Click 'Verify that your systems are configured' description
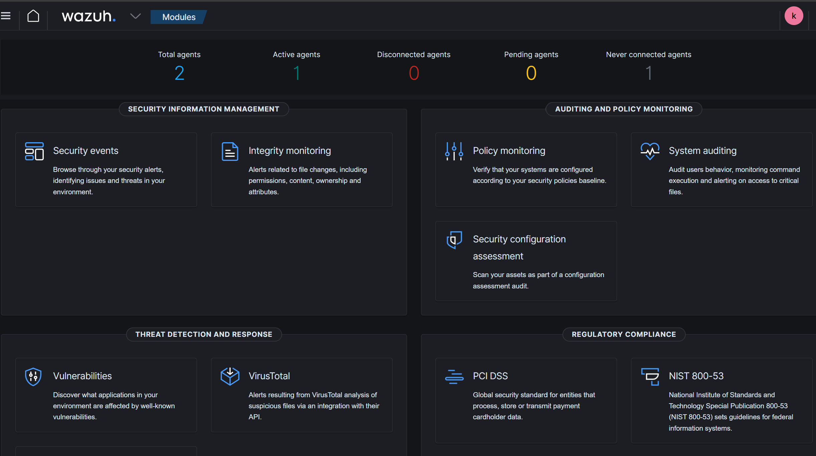816x456 pixels. pyautogui.click(x=540, y=175)
